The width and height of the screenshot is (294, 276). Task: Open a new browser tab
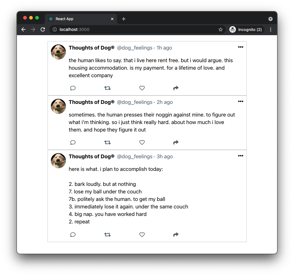[x=124, y=19]
